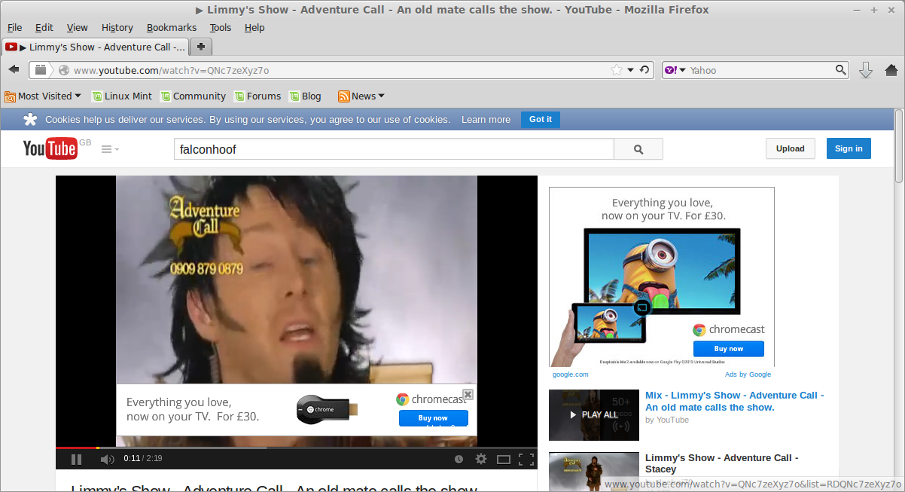
Task: Open the Community bookmark
Action: (x=193, y=96)
